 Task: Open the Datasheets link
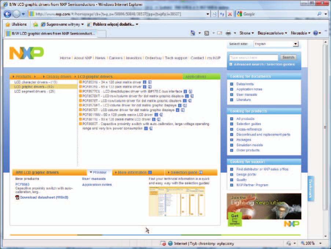coord(245,84)
